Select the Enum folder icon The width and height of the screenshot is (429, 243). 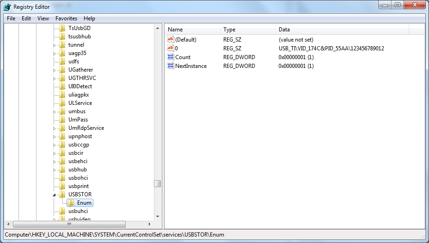pyautogui.click(x=71, y=203)
